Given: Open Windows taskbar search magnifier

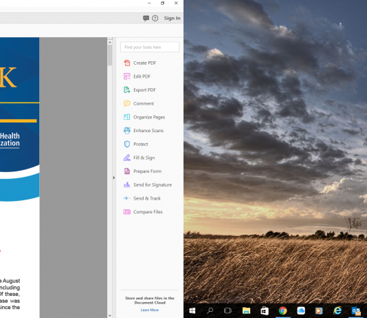Looking at the screenshot, I should [x=210, y=310].
